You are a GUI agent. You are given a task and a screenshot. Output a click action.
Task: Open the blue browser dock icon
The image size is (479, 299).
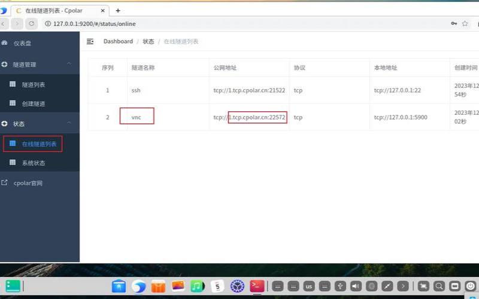139,286
